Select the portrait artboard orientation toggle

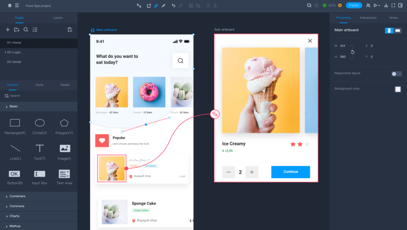(x=389, y=31)
